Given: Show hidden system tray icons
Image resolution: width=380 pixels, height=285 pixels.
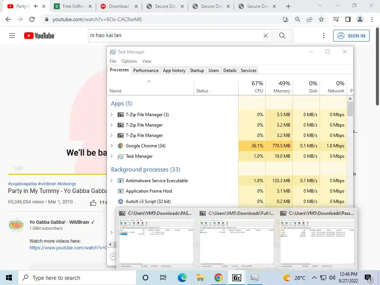Looking at the screenshot, I should tap(314, 278).
